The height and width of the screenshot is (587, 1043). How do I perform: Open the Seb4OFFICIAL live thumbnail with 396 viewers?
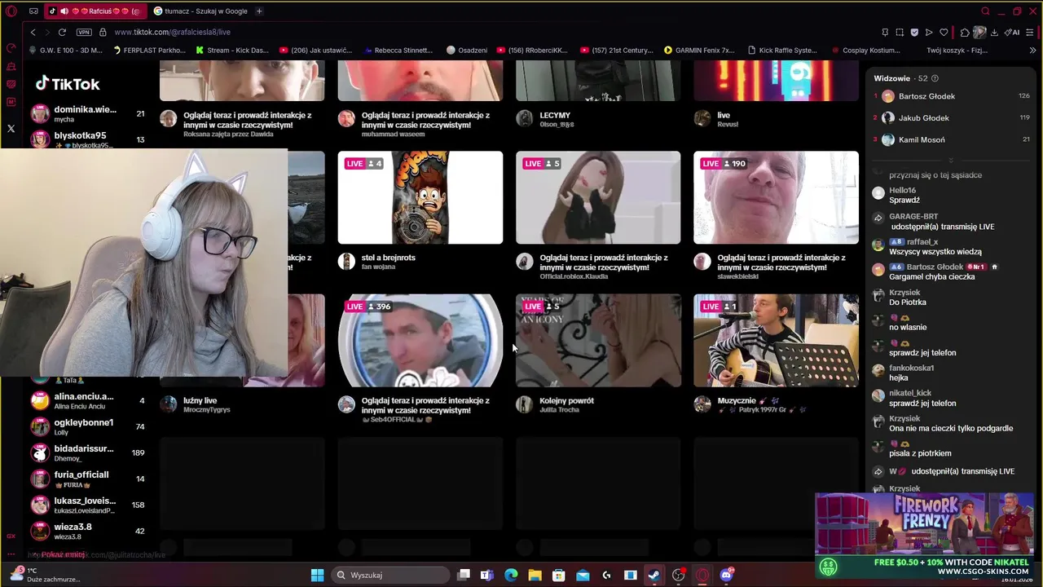pyautogui.click(x=420, y=341)
